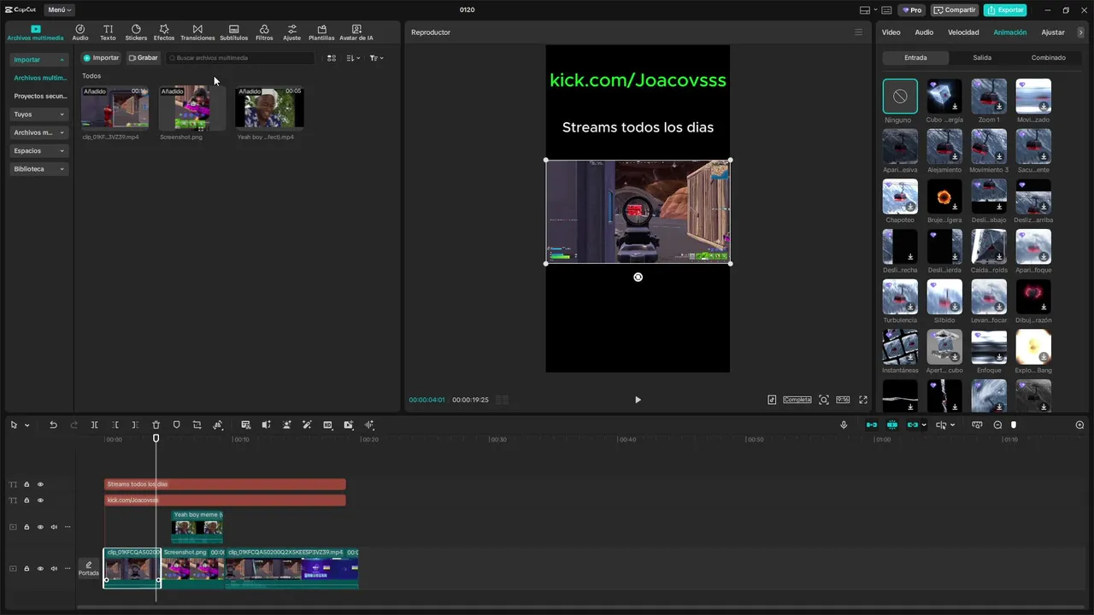Open the Avatar de IA tab
The image size is (1094, 615).
pos(356,32)
